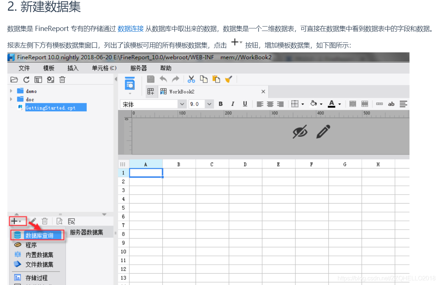The image size is (439, 285).
Task: Open the fill color dropdown arrow
Action: [x=321, y=104]
